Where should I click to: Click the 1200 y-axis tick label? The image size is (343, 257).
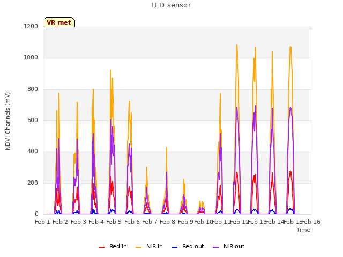coord(31,26)
